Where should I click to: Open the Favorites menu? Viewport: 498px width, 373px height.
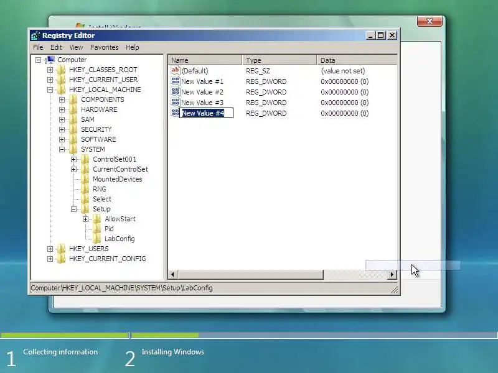coord(104,47)
